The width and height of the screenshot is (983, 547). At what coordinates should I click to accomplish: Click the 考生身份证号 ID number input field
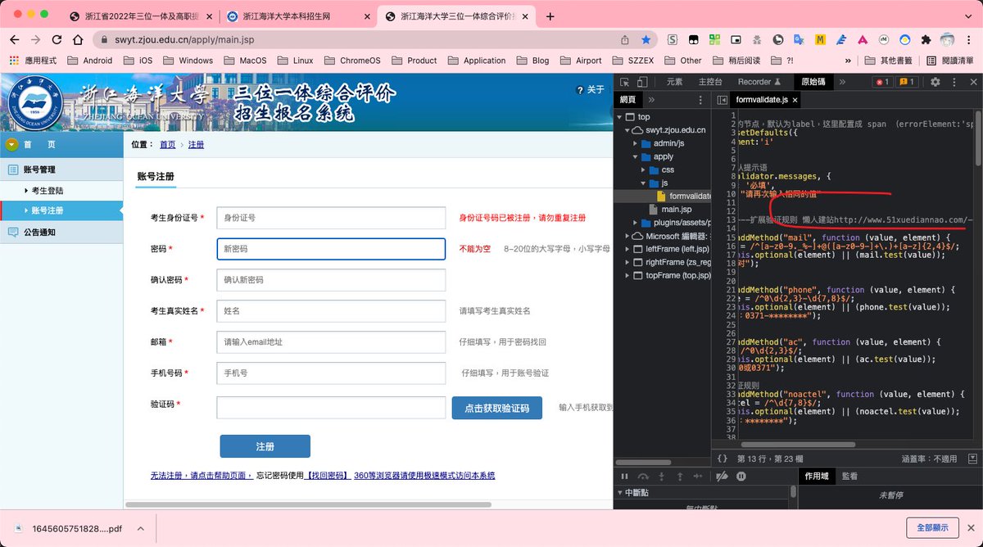(330, 218)
